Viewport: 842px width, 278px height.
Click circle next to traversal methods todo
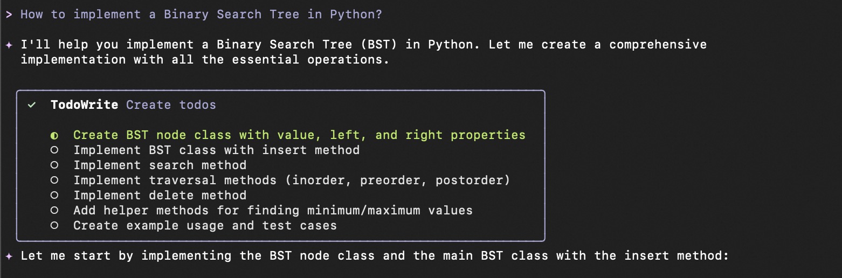(54, 180)
